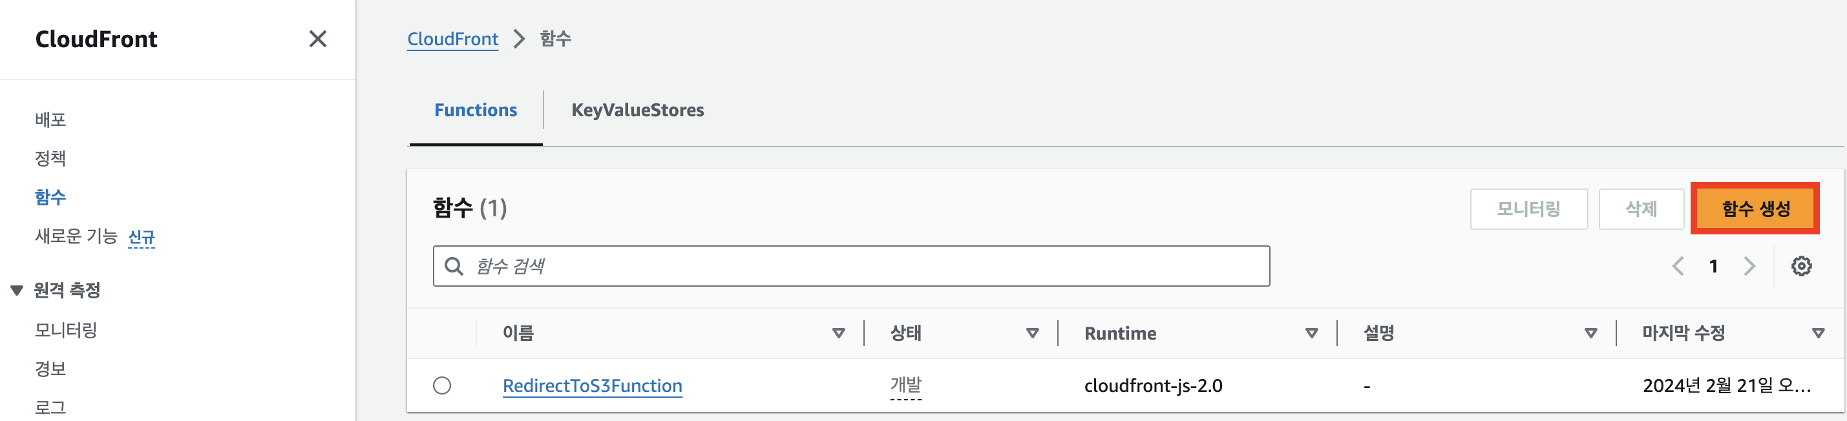
Task: Click the Runtime column header
Action: [1120, 334]
